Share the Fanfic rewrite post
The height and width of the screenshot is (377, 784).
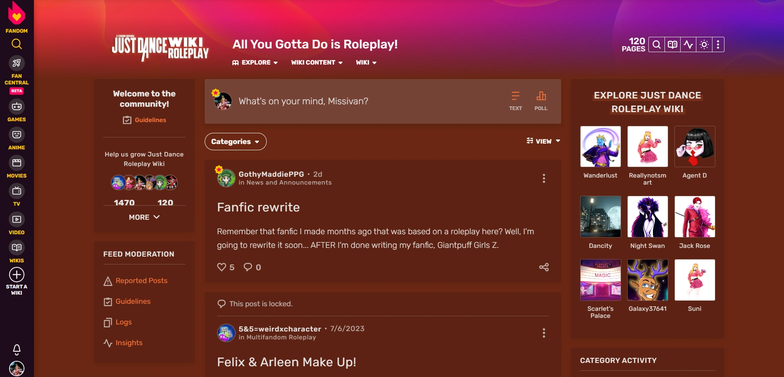(x=544, y=267)
